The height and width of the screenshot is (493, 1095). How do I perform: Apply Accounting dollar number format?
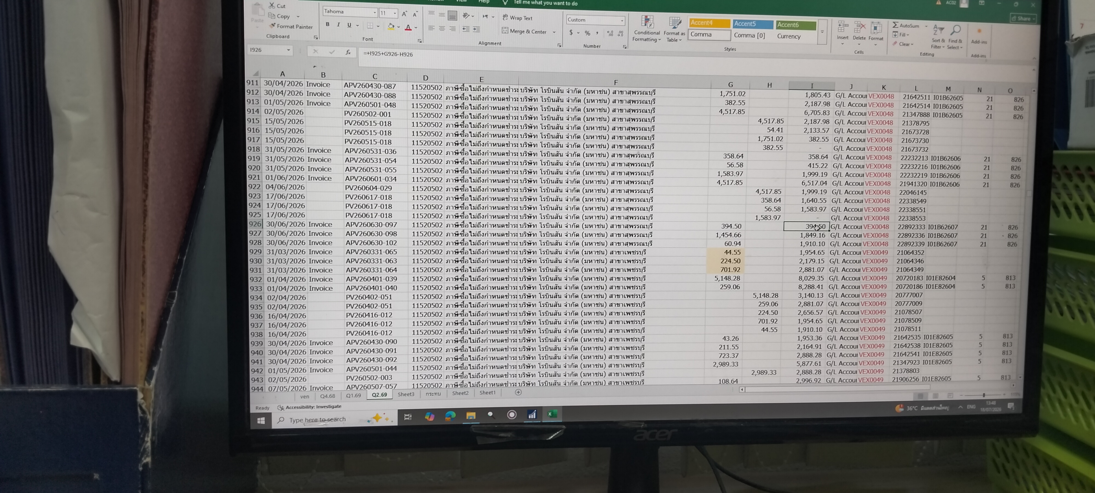point(571,32)
